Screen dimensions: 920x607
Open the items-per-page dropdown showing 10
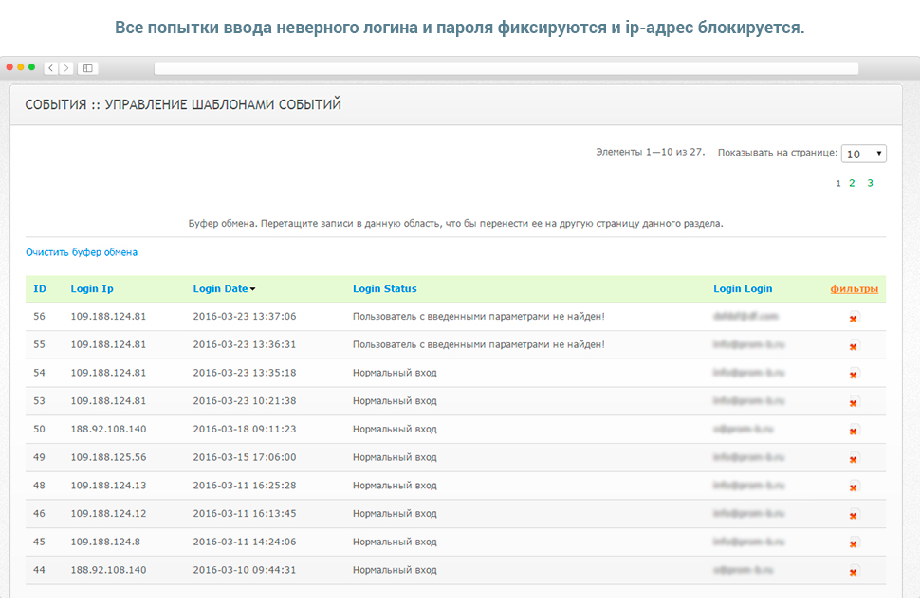pyautogui.click(x=864, y=154)
